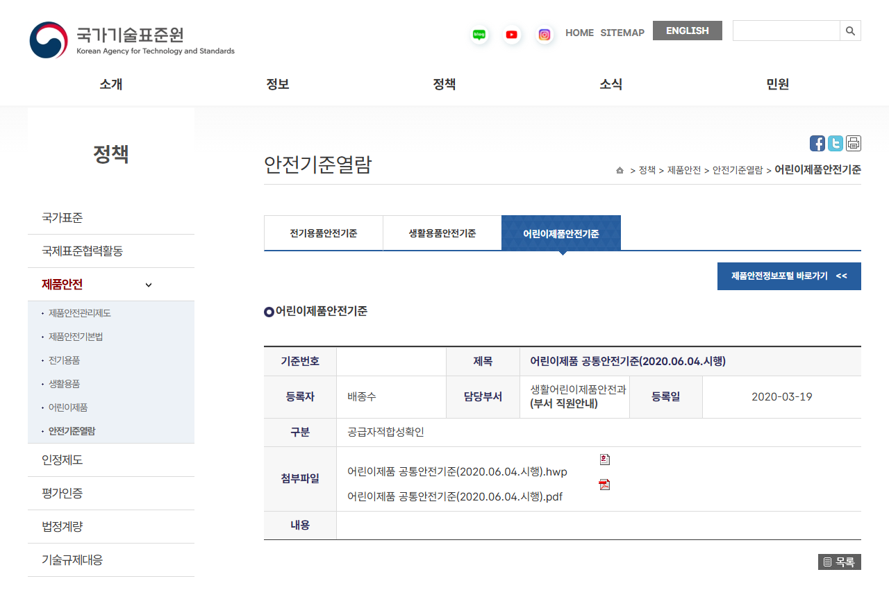Open the 부서 직원안내 link
Image resolution: width=889 pixels, height=597 pixels.
(564, 403)
